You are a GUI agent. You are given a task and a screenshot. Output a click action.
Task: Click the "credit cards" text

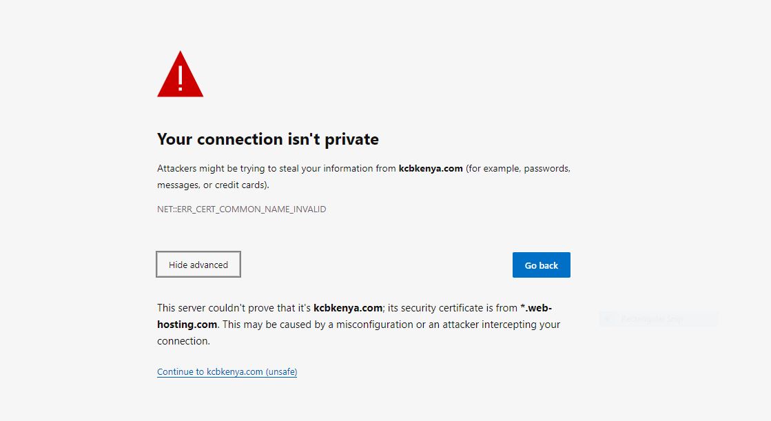[240, 185]
